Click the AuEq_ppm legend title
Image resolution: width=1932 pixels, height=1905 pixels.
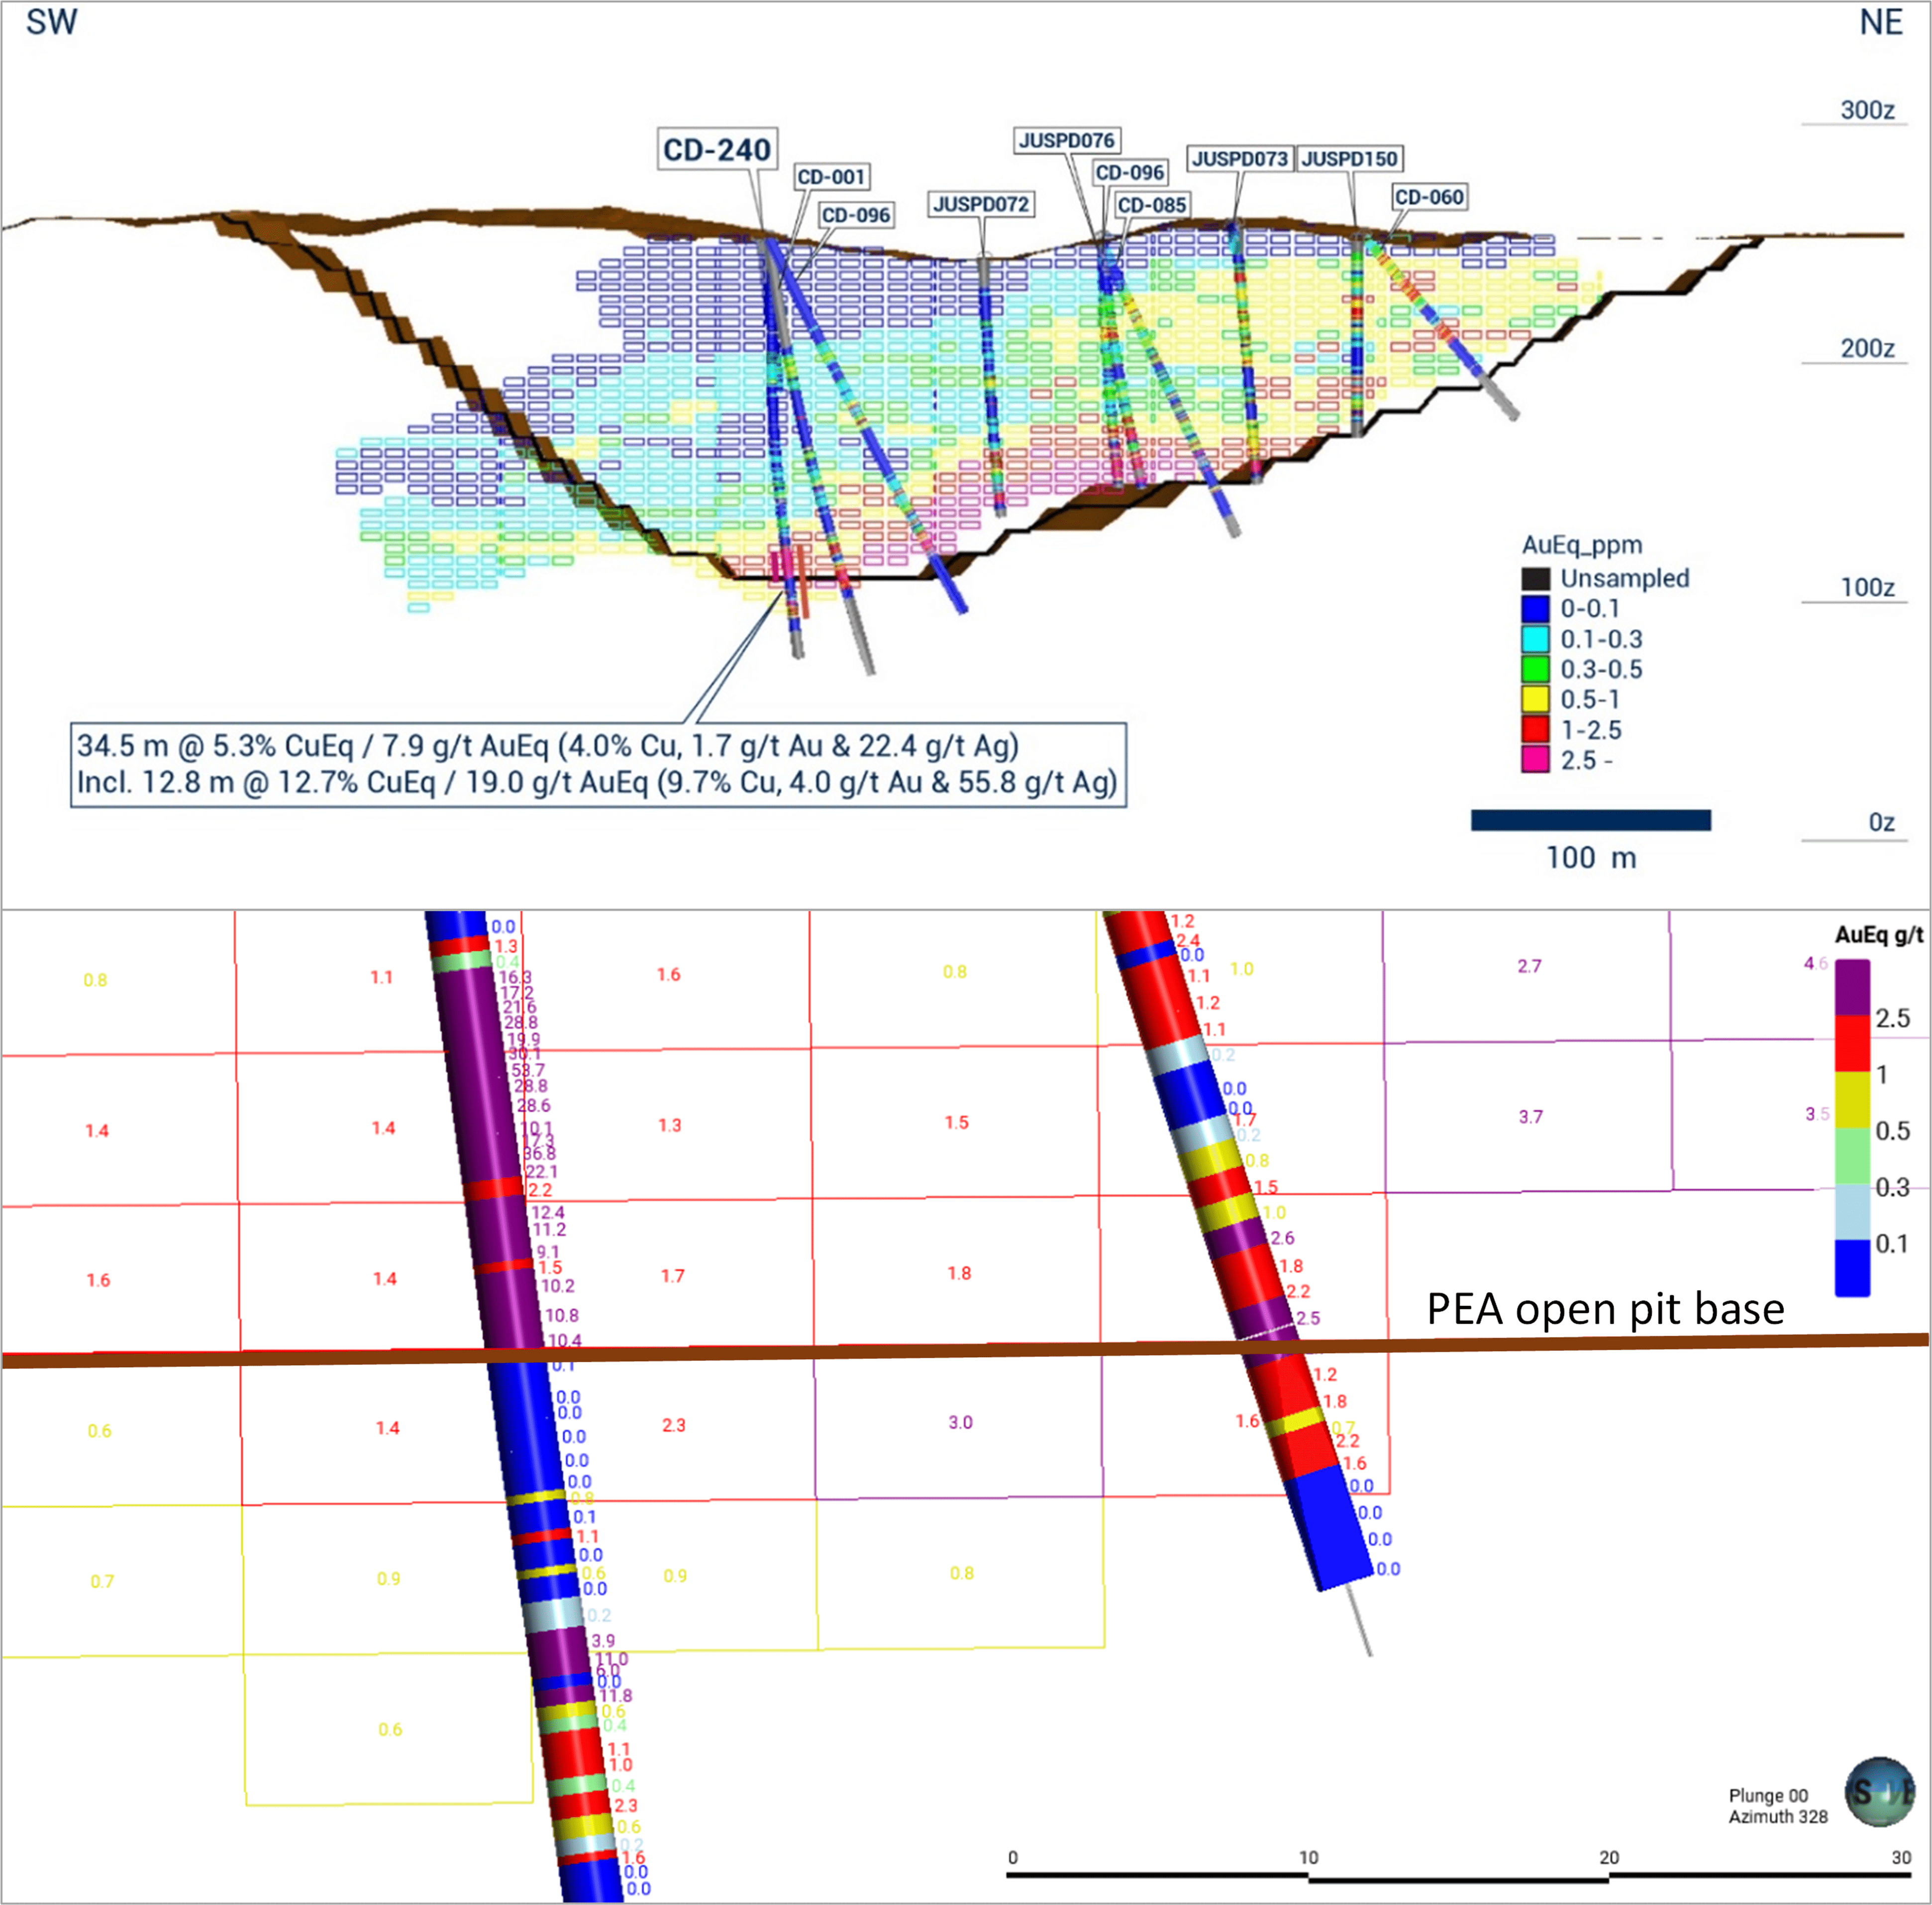pyautogui.click(x=1582, y=545)
